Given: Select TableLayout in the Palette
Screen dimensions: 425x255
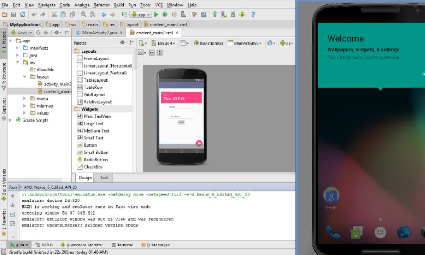Looking at the screenshot, I should [92, 80].
